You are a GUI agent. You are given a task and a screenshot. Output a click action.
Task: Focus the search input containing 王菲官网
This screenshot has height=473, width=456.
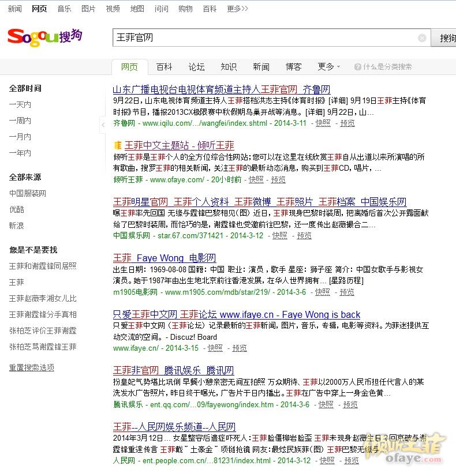pyautogui.click(x=271, y=37)
